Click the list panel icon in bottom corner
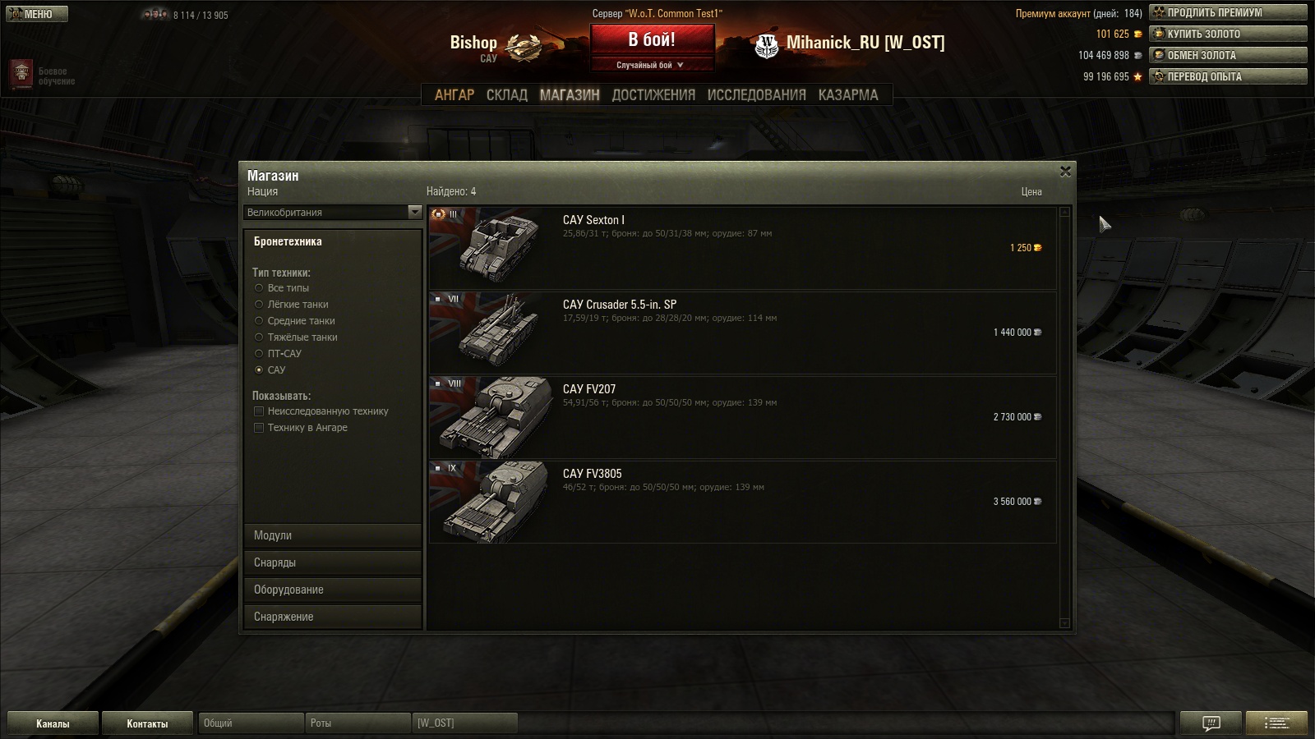1315x739 pixels. 1276,723
